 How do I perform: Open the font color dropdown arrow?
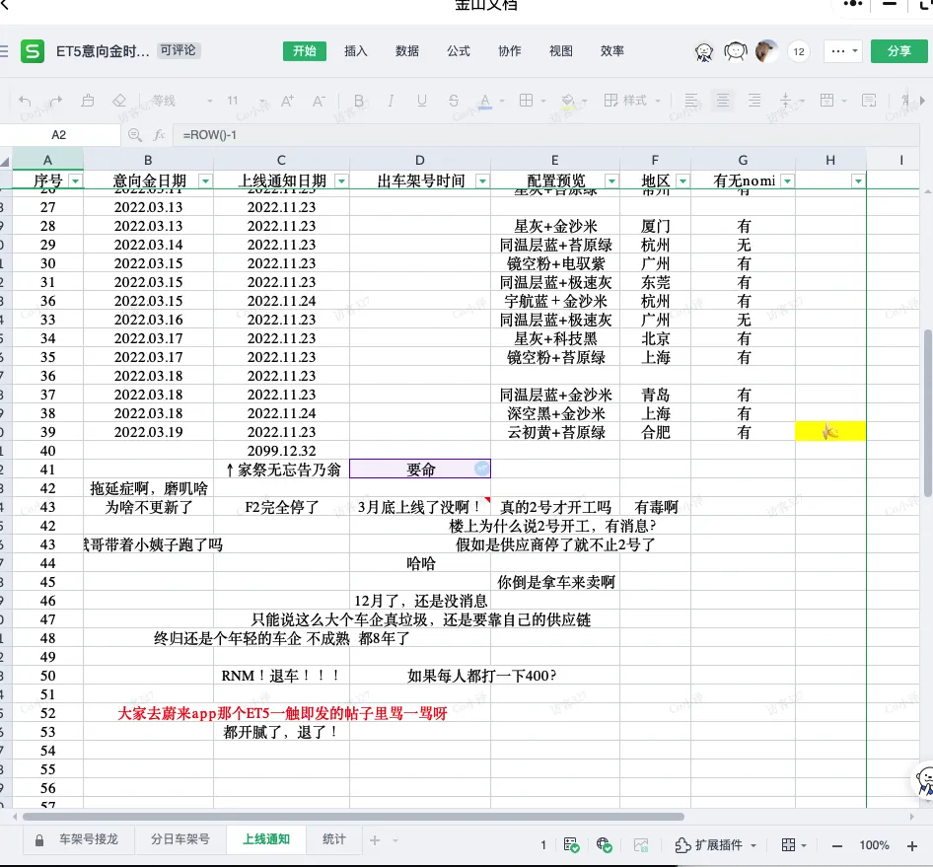point(502,102)
